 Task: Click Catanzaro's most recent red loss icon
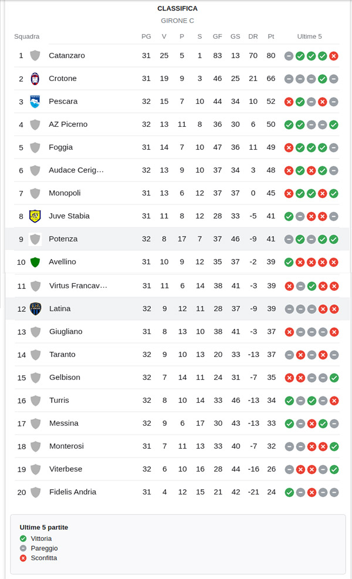(x=334, y=56)
